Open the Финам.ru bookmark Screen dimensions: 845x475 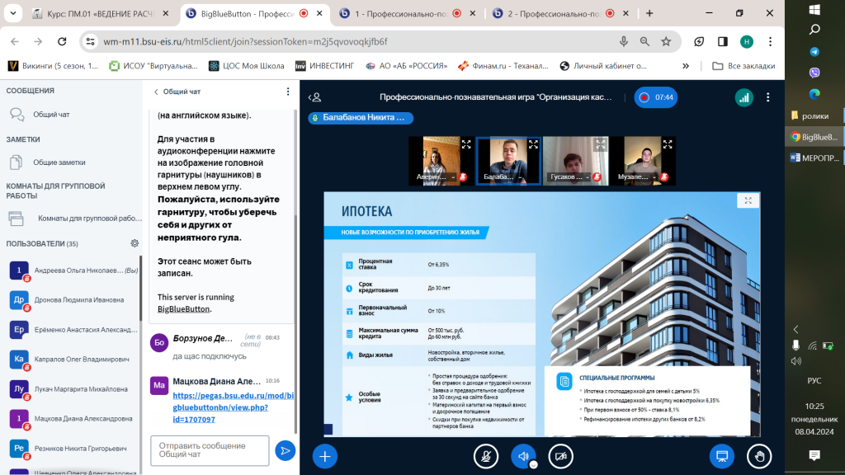pyautogui.click(x=503, y=66)
